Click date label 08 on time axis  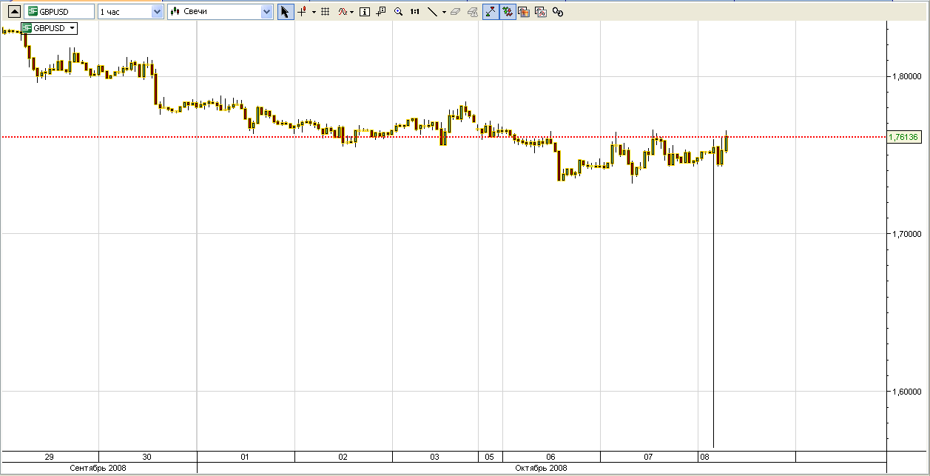coord(705,457)
